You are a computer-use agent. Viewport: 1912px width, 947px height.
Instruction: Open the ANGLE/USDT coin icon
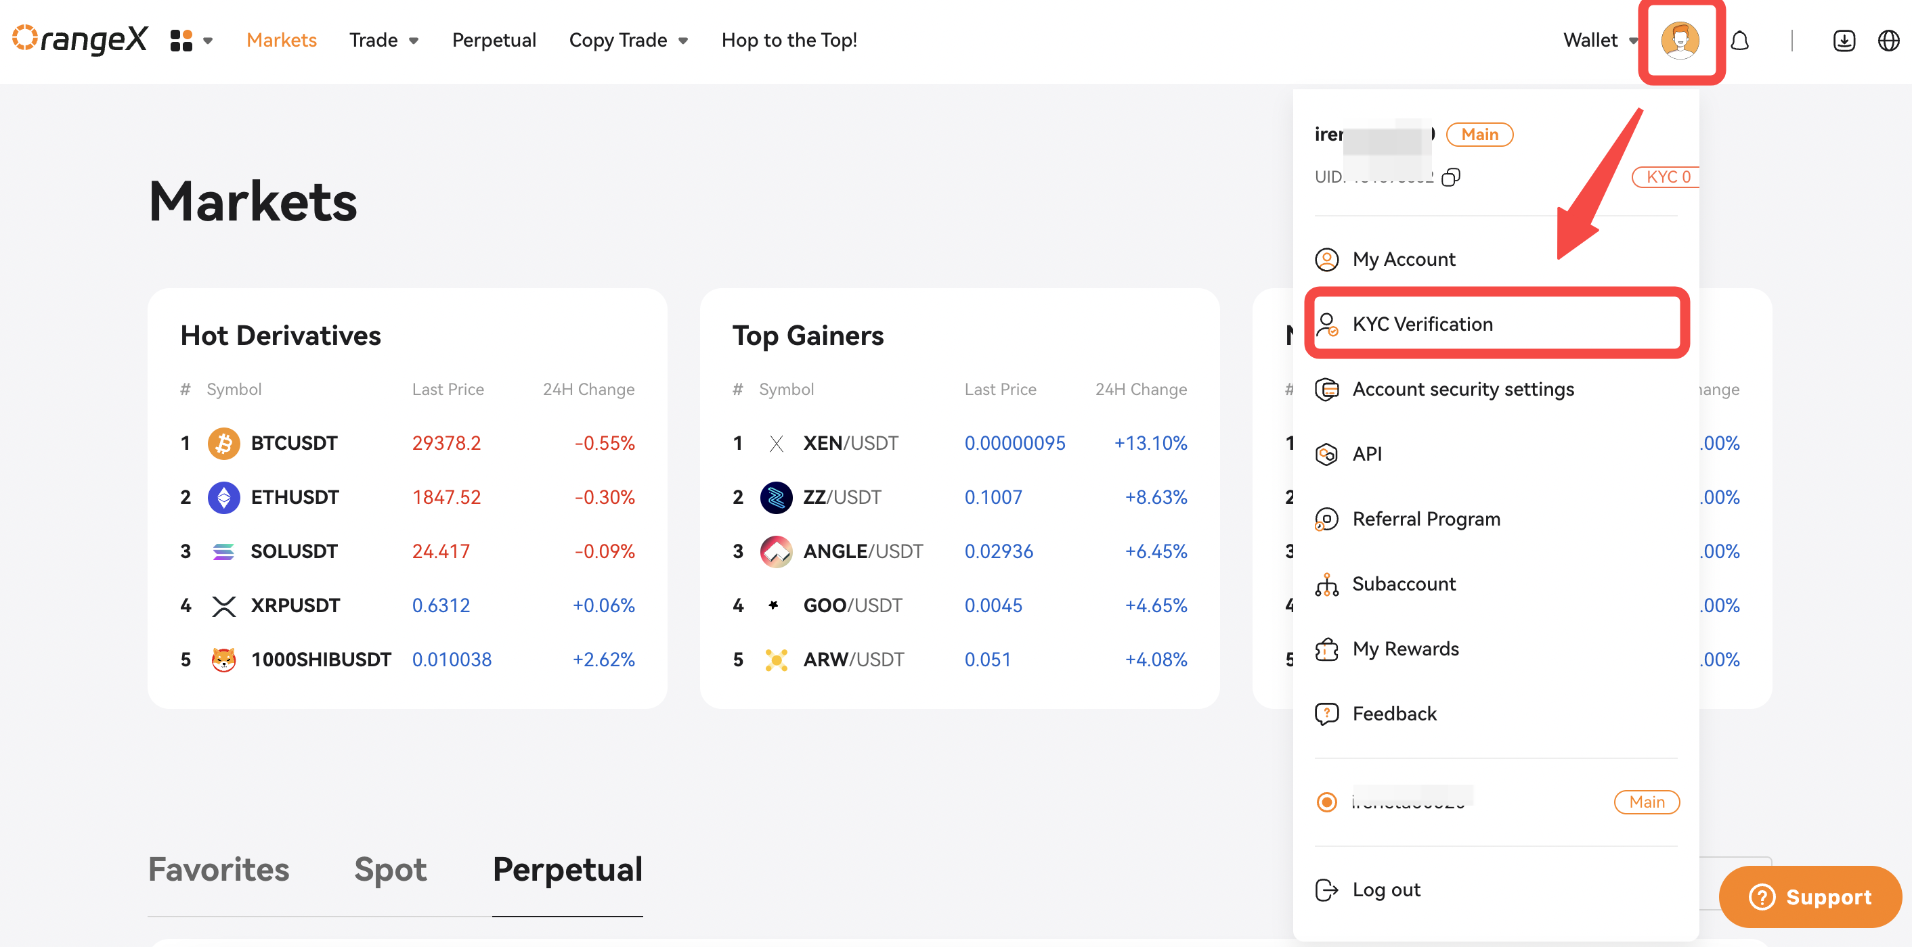click(x=776, y=552)
